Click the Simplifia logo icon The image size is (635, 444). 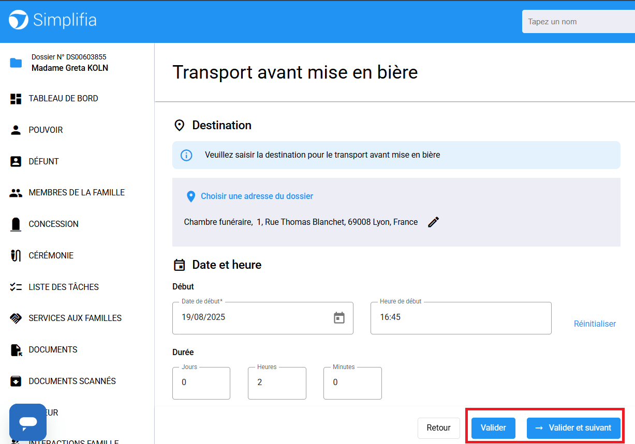click(19, 21)
